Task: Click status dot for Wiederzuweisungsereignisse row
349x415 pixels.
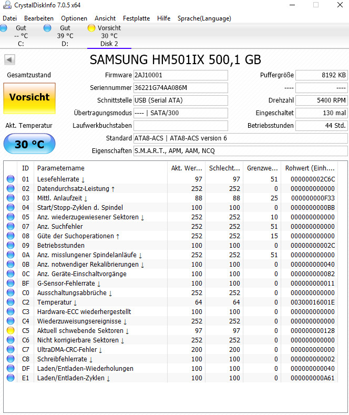Action: [11, 321]
